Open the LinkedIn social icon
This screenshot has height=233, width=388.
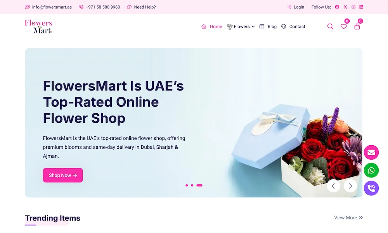[361, 7]
